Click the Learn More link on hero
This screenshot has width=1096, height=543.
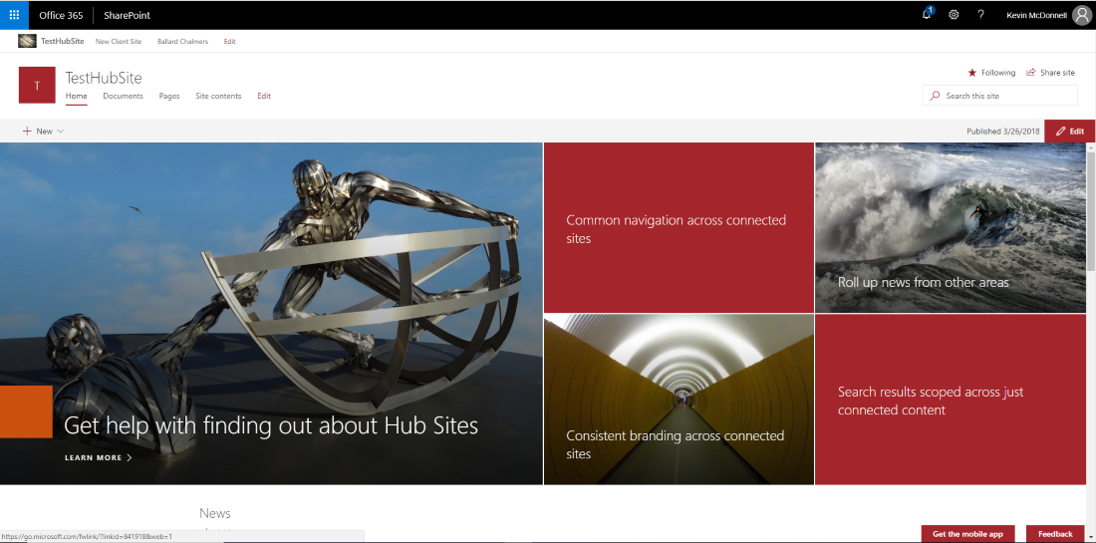(x=98, y=458)
